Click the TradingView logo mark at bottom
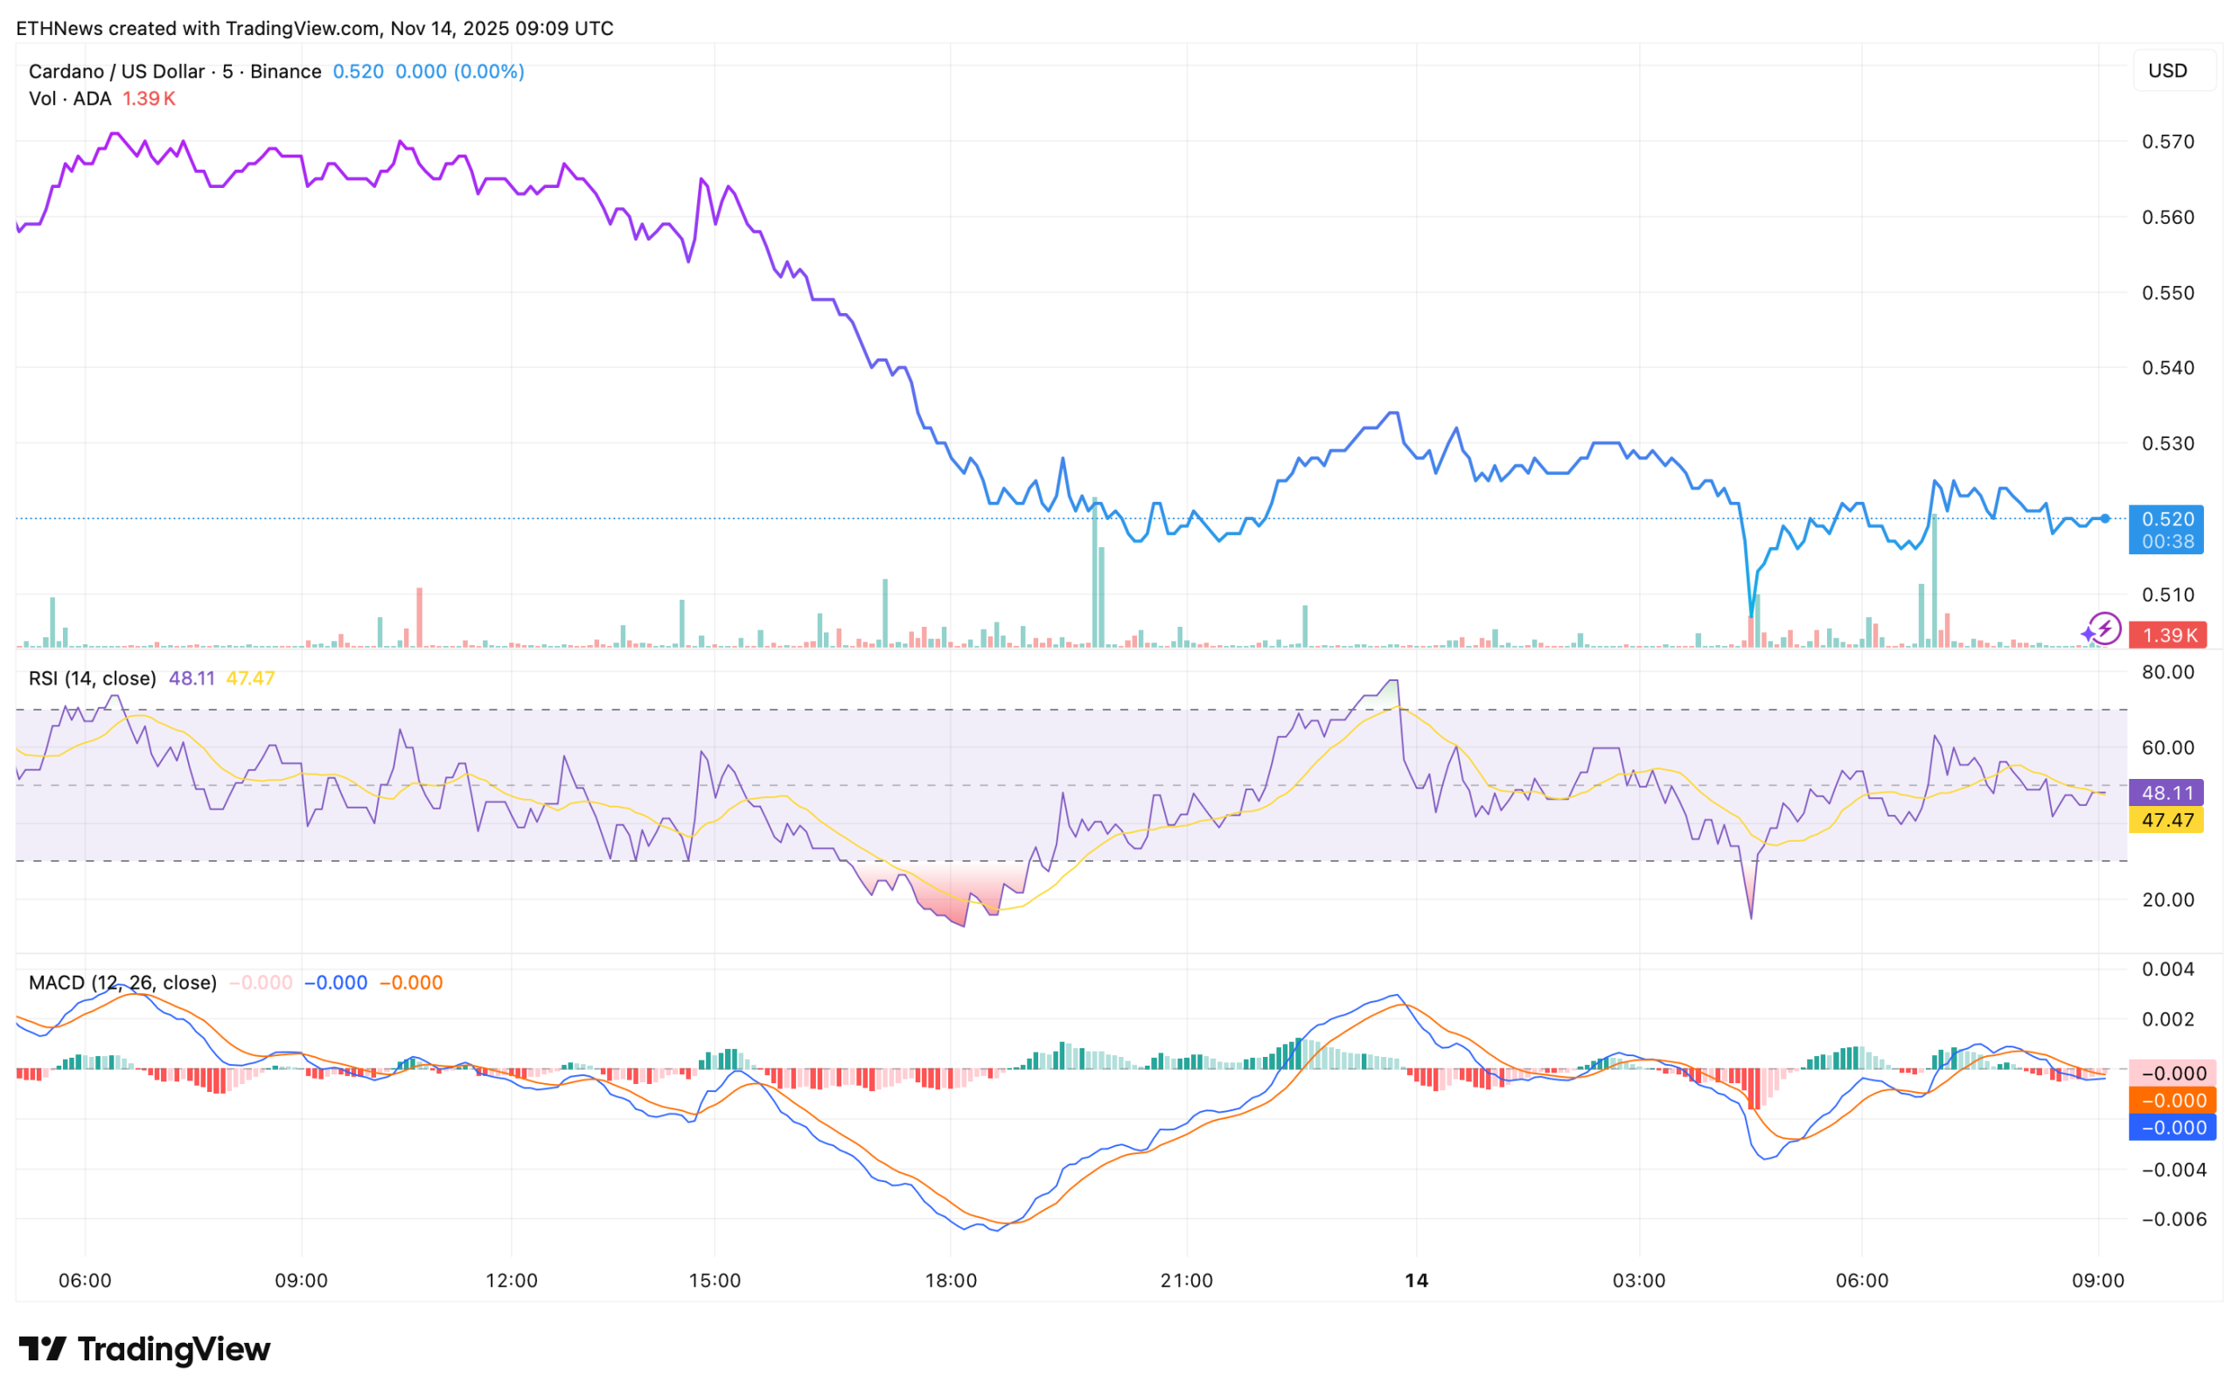 [x=42, y=1349]
